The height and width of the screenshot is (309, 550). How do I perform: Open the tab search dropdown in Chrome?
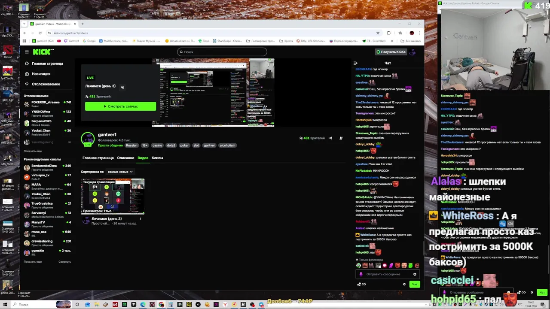[24, 24]
